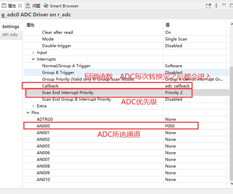Select the Settings tab
This screenshot has height=194, width=233.
[x=11, y=26]
